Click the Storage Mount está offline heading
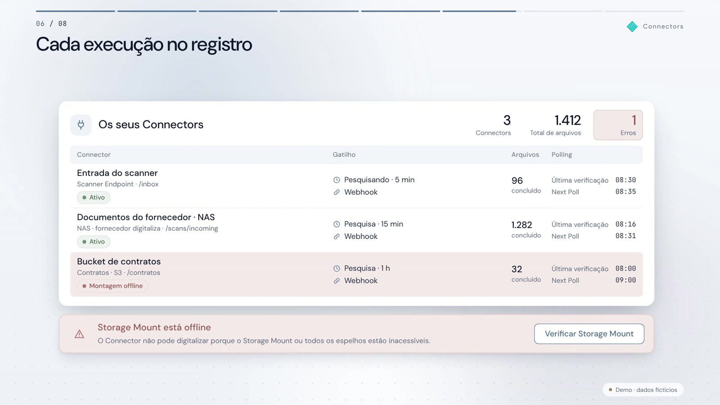 [x=154, y=328]
